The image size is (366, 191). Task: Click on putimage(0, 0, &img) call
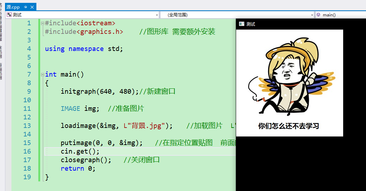pos(102,143)
